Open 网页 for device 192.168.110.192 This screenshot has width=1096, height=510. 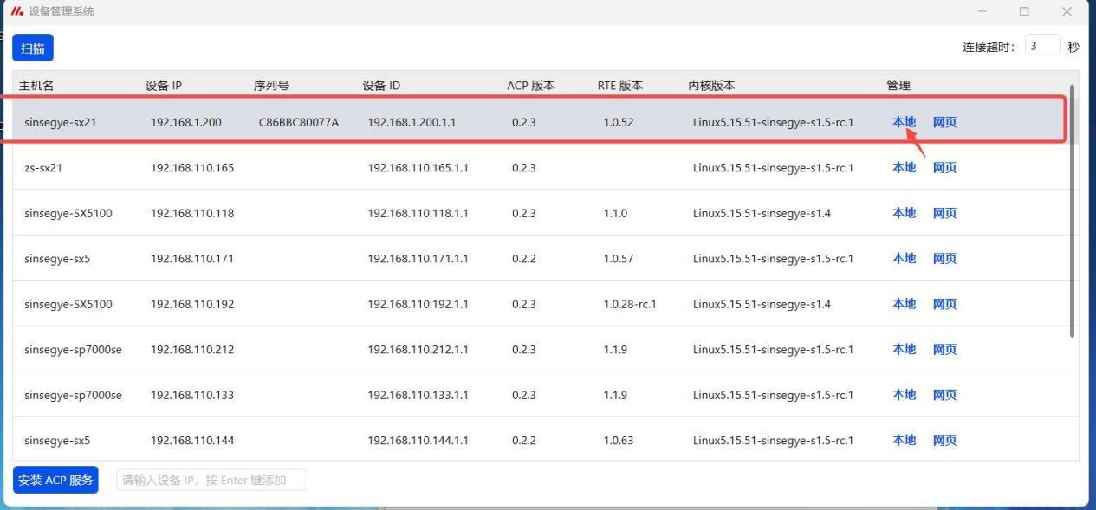pyautogui.click(x=944, y=304)
